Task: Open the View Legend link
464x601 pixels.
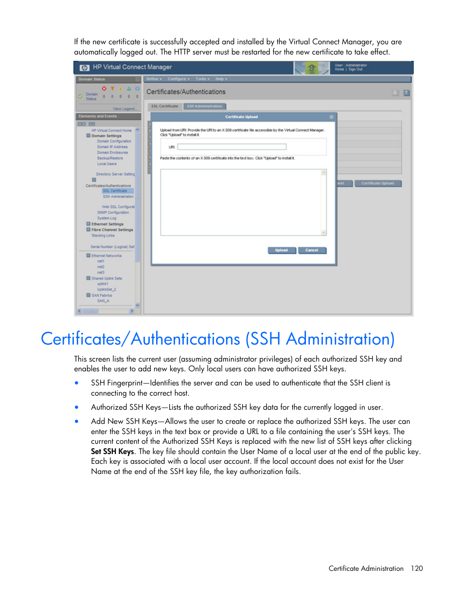Action: click(x=124, y=109)
